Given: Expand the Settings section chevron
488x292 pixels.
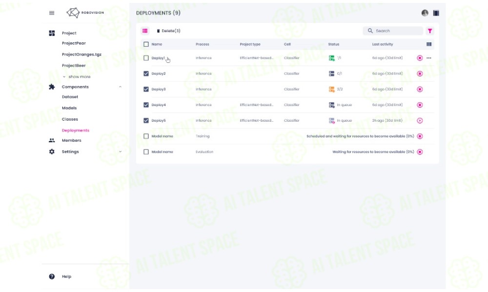Looking at the screenshot, I should point(120,151).
